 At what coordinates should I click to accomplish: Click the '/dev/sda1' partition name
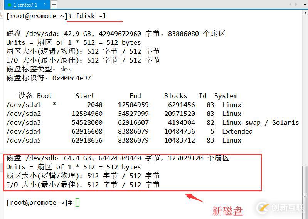pyautogui.click(x=24, y=105)
